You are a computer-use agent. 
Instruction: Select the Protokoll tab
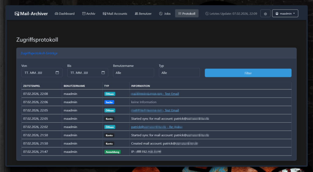click(186, 14)
